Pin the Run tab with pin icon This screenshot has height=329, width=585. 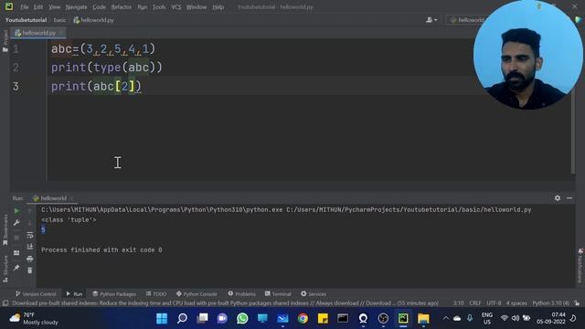(x=16, y=268)
